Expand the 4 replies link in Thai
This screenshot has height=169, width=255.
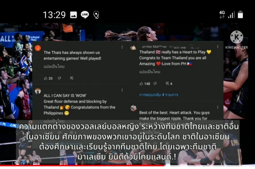click(x=159, y=95)
